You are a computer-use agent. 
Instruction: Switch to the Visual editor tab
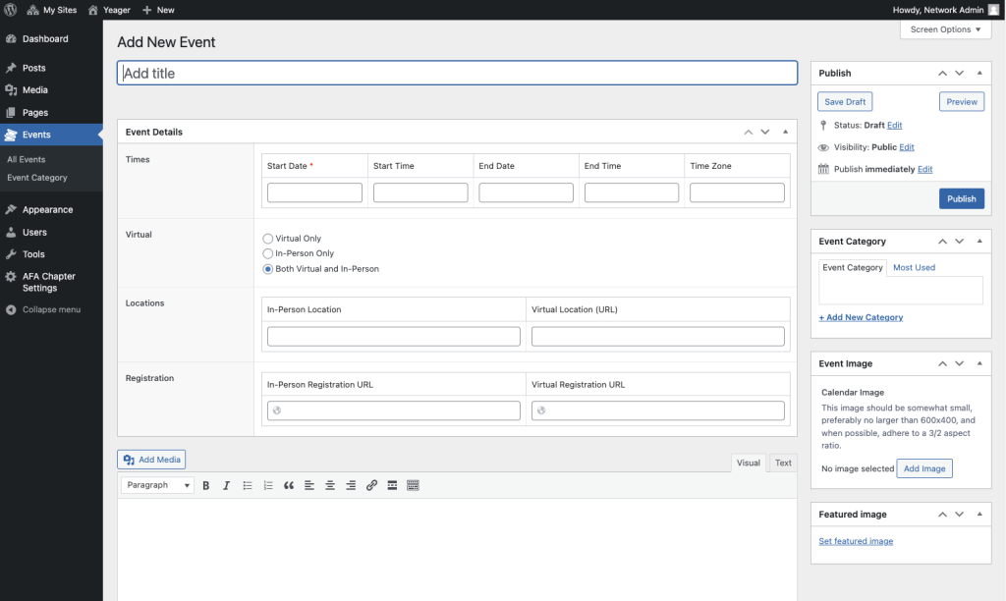tap(748, 464)
